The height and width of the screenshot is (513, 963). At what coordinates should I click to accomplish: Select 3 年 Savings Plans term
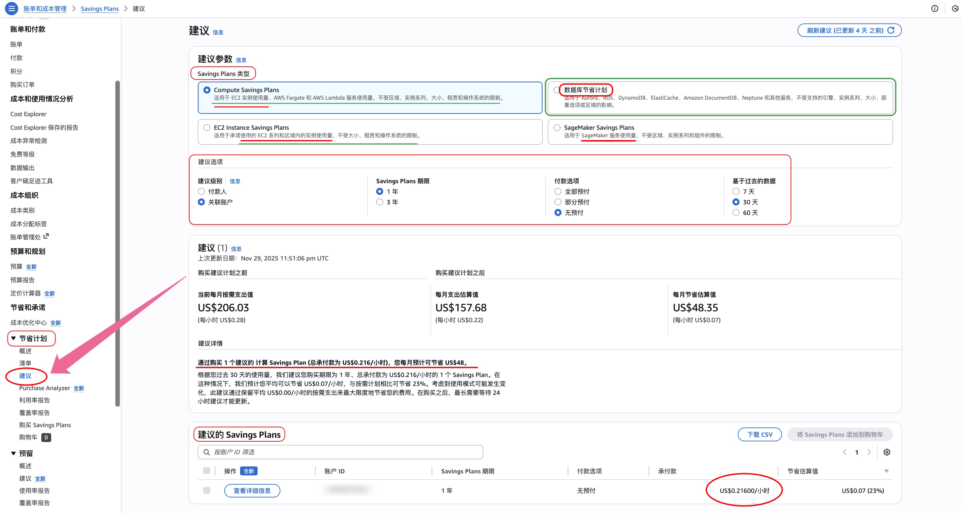[x=380, y=202]
